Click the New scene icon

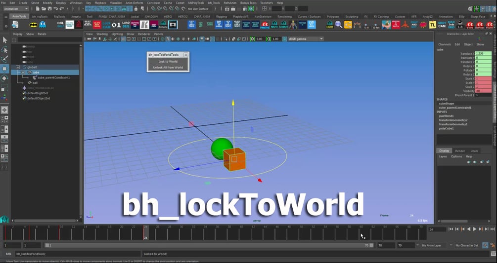click(x=38, y=9)
